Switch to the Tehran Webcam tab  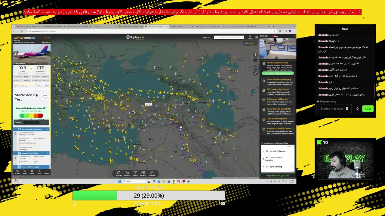point(79,26)
